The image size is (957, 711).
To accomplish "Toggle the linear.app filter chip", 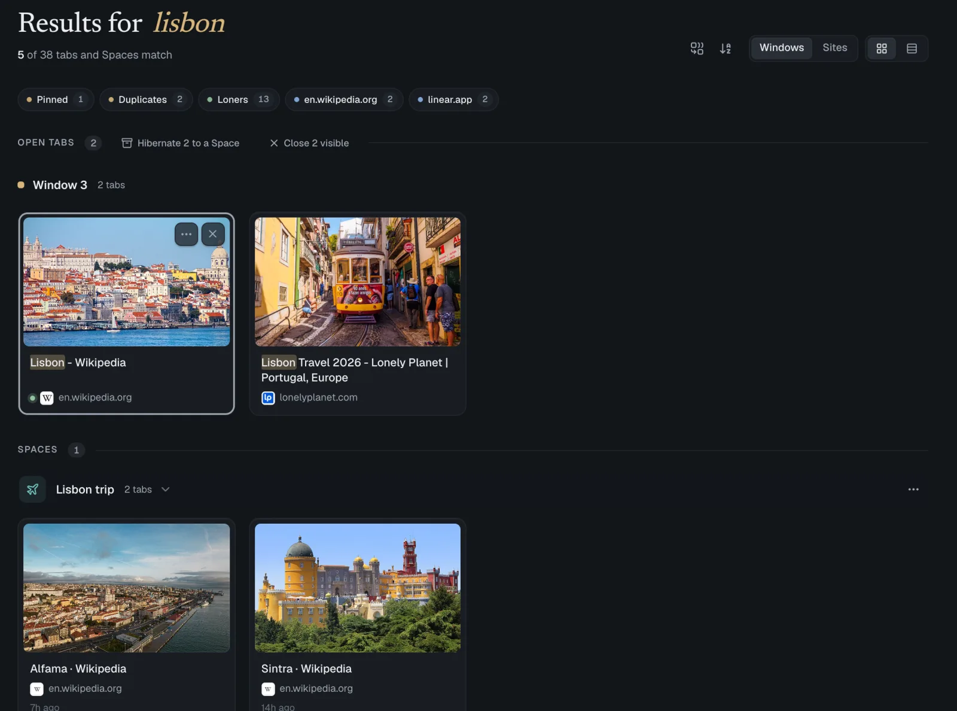I will pos(453,99).
